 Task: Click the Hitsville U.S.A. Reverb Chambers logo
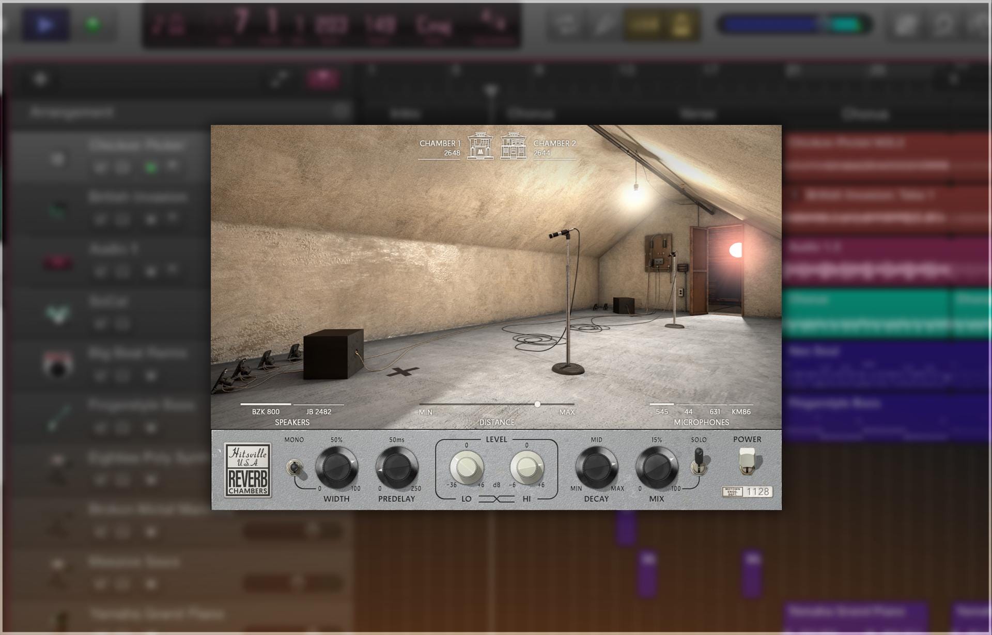point(248,470)
